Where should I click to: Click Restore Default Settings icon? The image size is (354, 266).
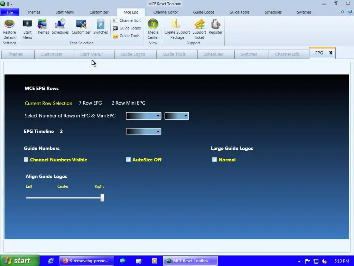(x=9, y=24)
